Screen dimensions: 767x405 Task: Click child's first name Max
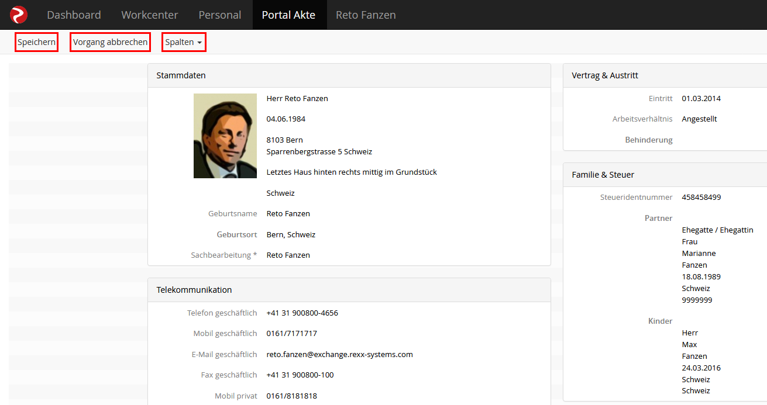pyautogui.click(x=689, y=344)
